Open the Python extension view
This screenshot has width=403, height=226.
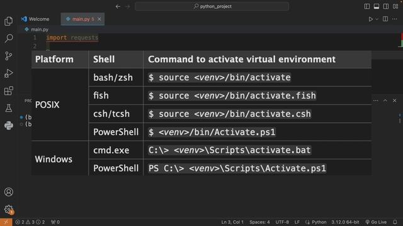[x=8, y=126]
